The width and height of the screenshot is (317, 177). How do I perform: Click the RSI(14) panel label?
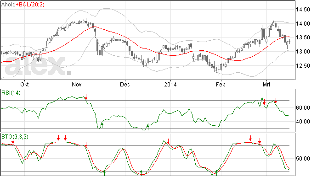pyautogui.click(x=11, y=93)
